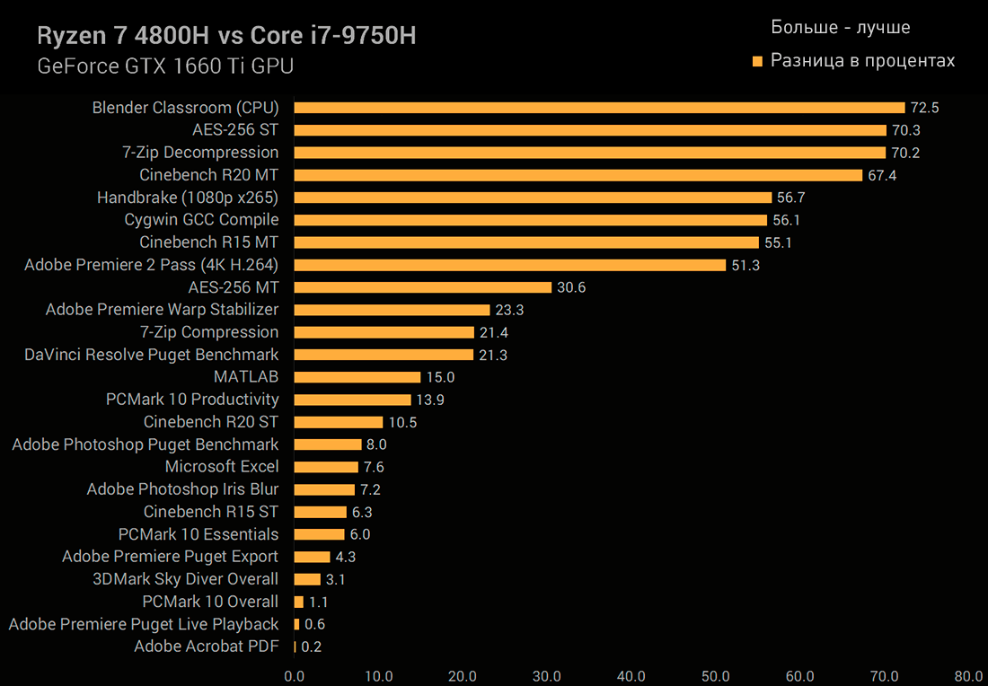Click the data value '7.6'
The image size is (988, 686).
click(x=374, y=468)
